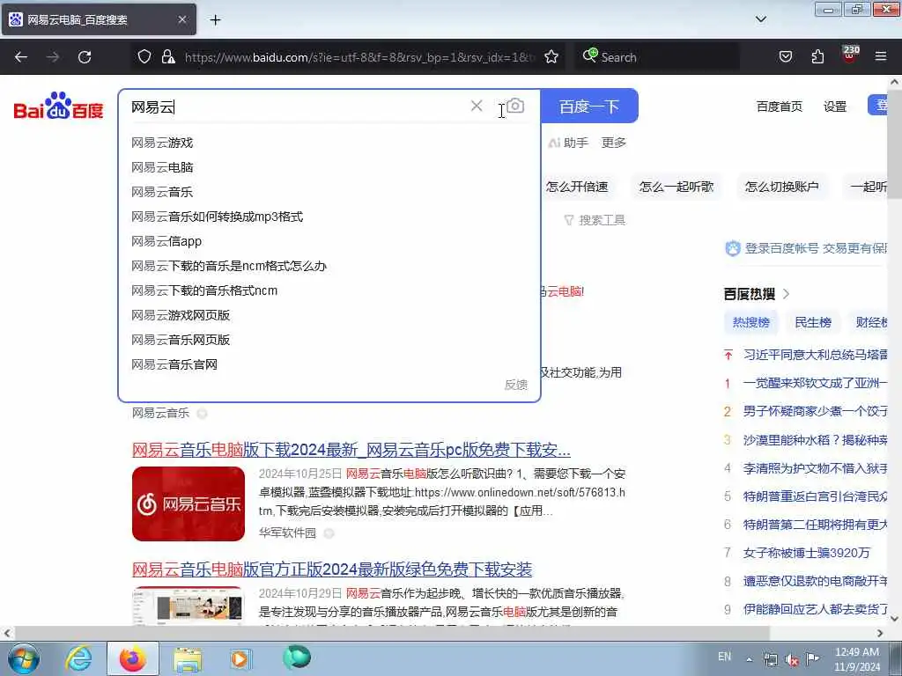
Task: Select suggestion 网易云电脑
Action: click(162, 167)
